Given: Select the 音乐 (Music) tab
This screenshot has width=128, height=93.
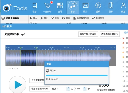Looking at the screenshot, I should (73, 7).
